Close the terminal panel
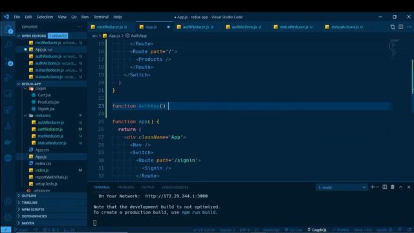Screen dimensions: 414x233 point(409,187)
